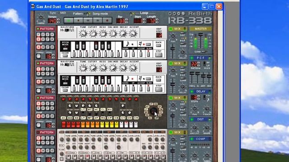
Task: Click the STEP button on first synth
Action: (158, 55)
